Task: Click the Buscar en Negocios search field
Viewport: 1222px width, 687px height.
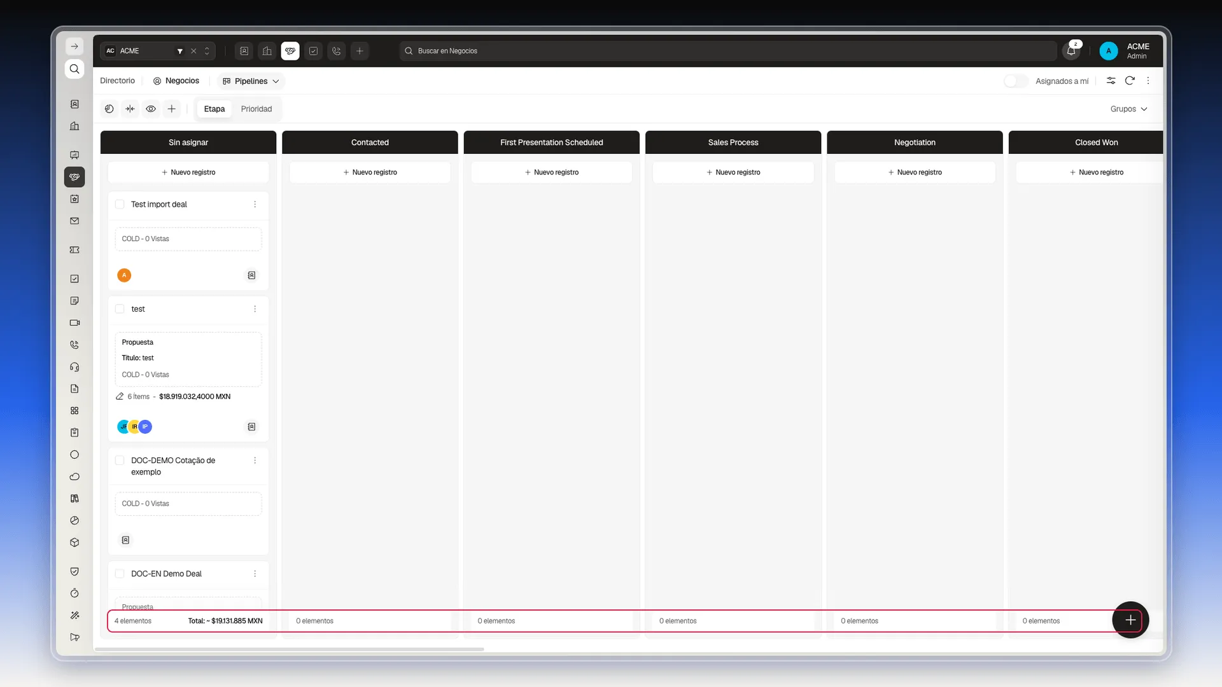Action: tap(728, 51)
